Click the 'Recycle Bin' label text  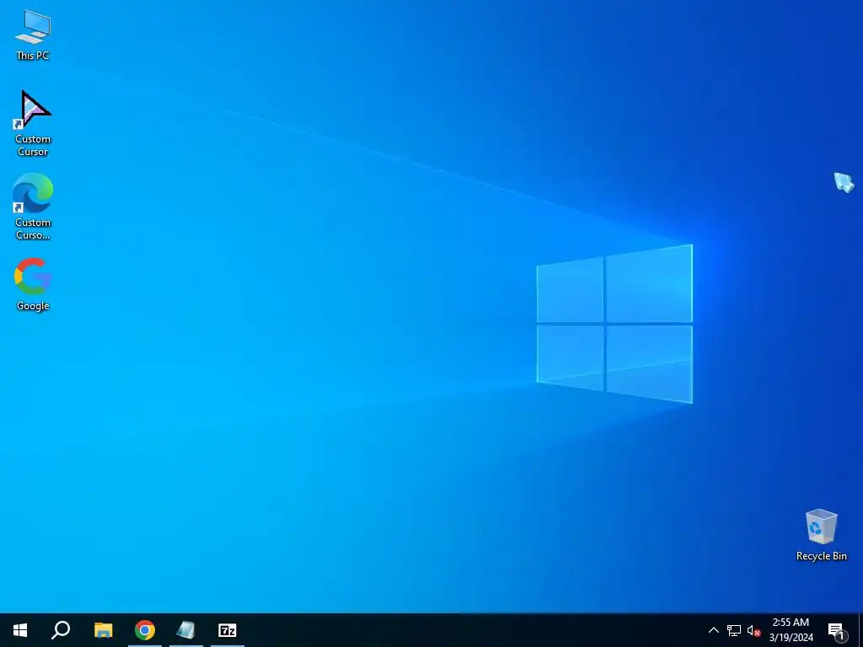[x=821, y=556]
